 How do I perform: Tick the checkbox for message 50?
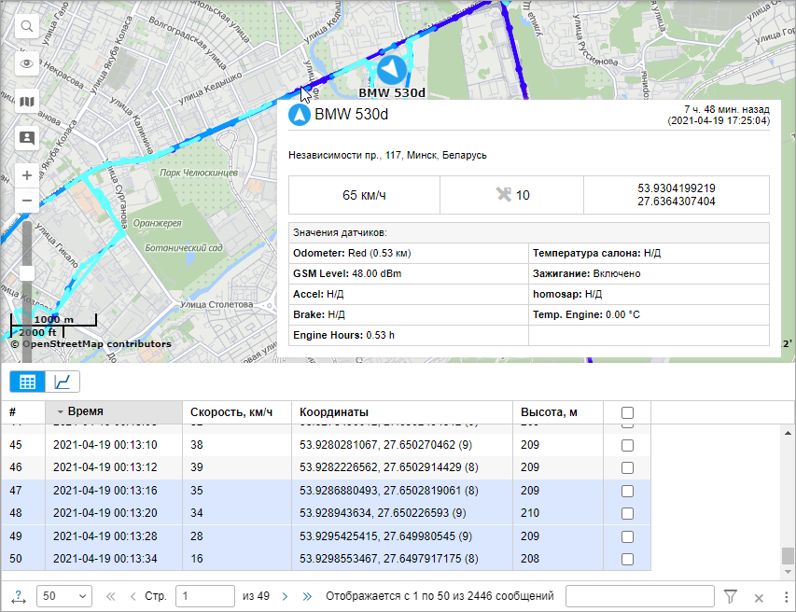627,559
